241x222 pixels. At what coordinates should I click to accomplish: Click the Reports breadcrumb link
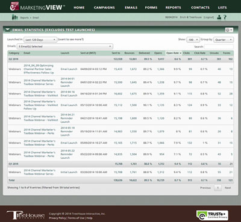(24, 17)
